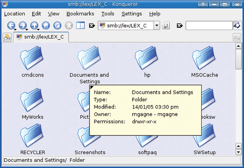Open the Back button history dropdown arrow
The width and height of the screenshot is (244, 168).
15,29
